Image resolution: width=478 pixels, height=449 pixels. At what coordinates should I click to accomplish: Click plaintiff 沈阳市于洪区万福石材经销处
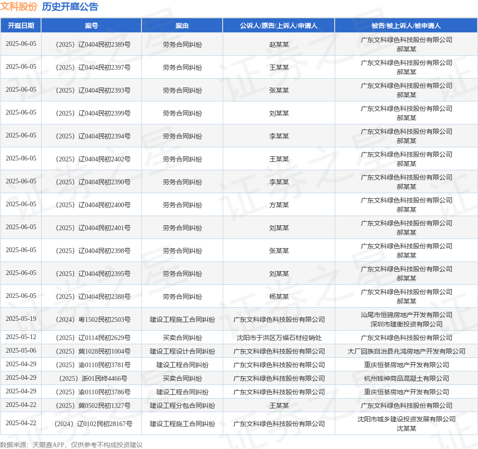coord(279,338)
